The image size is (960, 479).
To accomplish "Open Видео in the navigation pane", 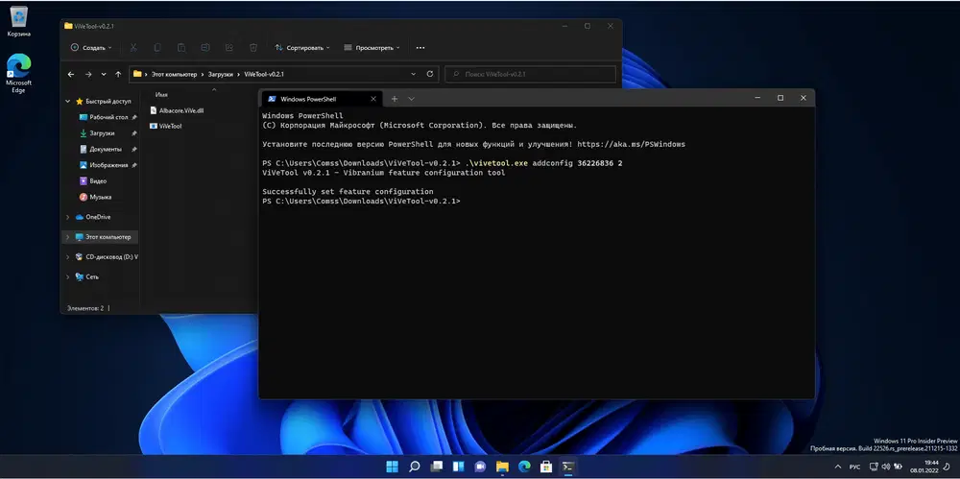I will [93, 180].
